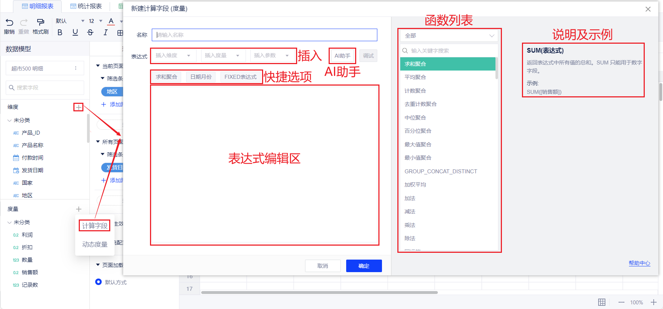This screenshot has width=663, height=309.
Task: Choose 计算字段 from the popup menu
Action: pos(95,226)
